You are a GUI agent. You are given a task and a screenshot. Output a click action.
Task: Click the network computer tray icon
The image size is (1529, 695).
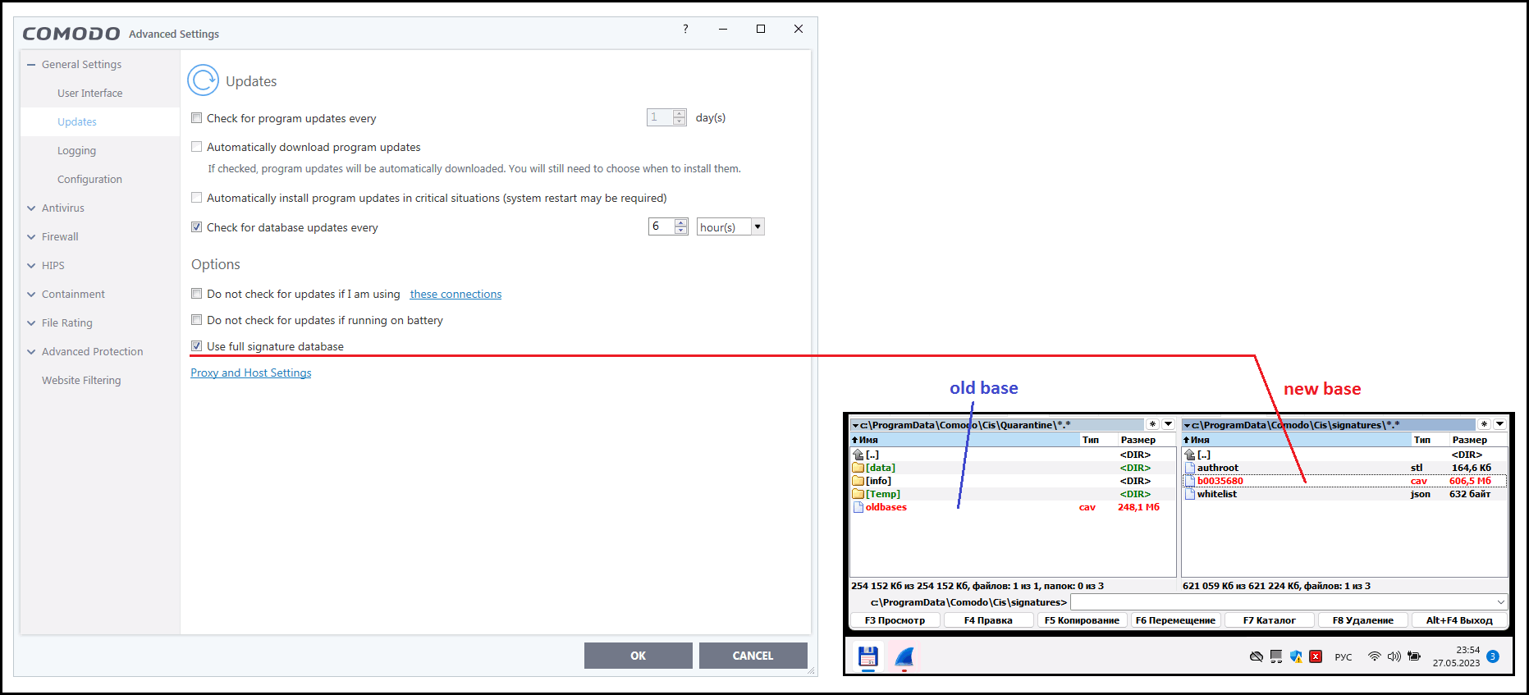click(1276, 656)
